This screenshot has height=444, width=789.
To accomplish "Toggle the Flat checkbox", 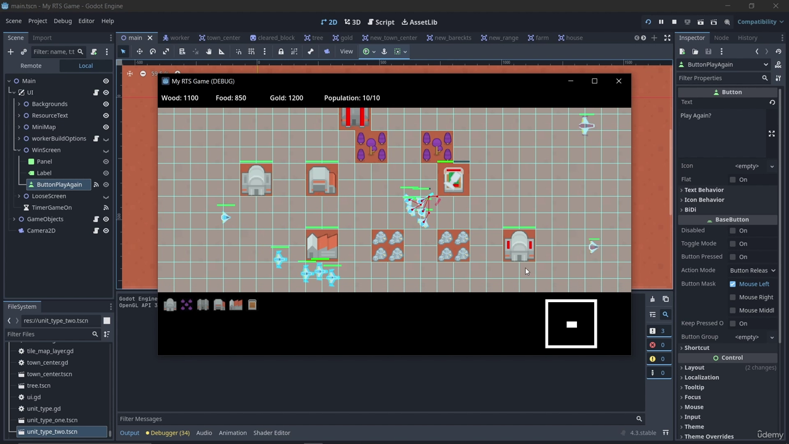I will 733,179.
